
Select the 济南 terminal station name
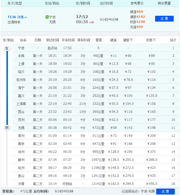click(x=21, y=184)
